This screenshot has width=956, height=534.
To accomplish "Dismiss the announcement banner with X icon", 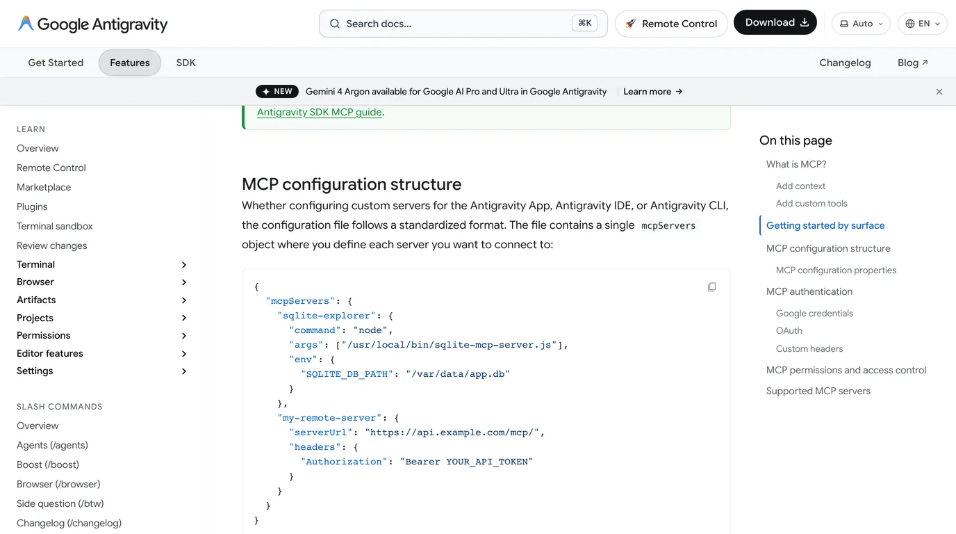I will click(939, 92).
